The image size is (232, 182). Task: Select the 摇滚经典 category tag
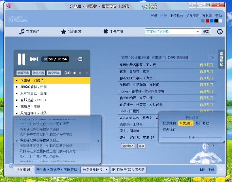pyautogui.click(x=169, y=123)
